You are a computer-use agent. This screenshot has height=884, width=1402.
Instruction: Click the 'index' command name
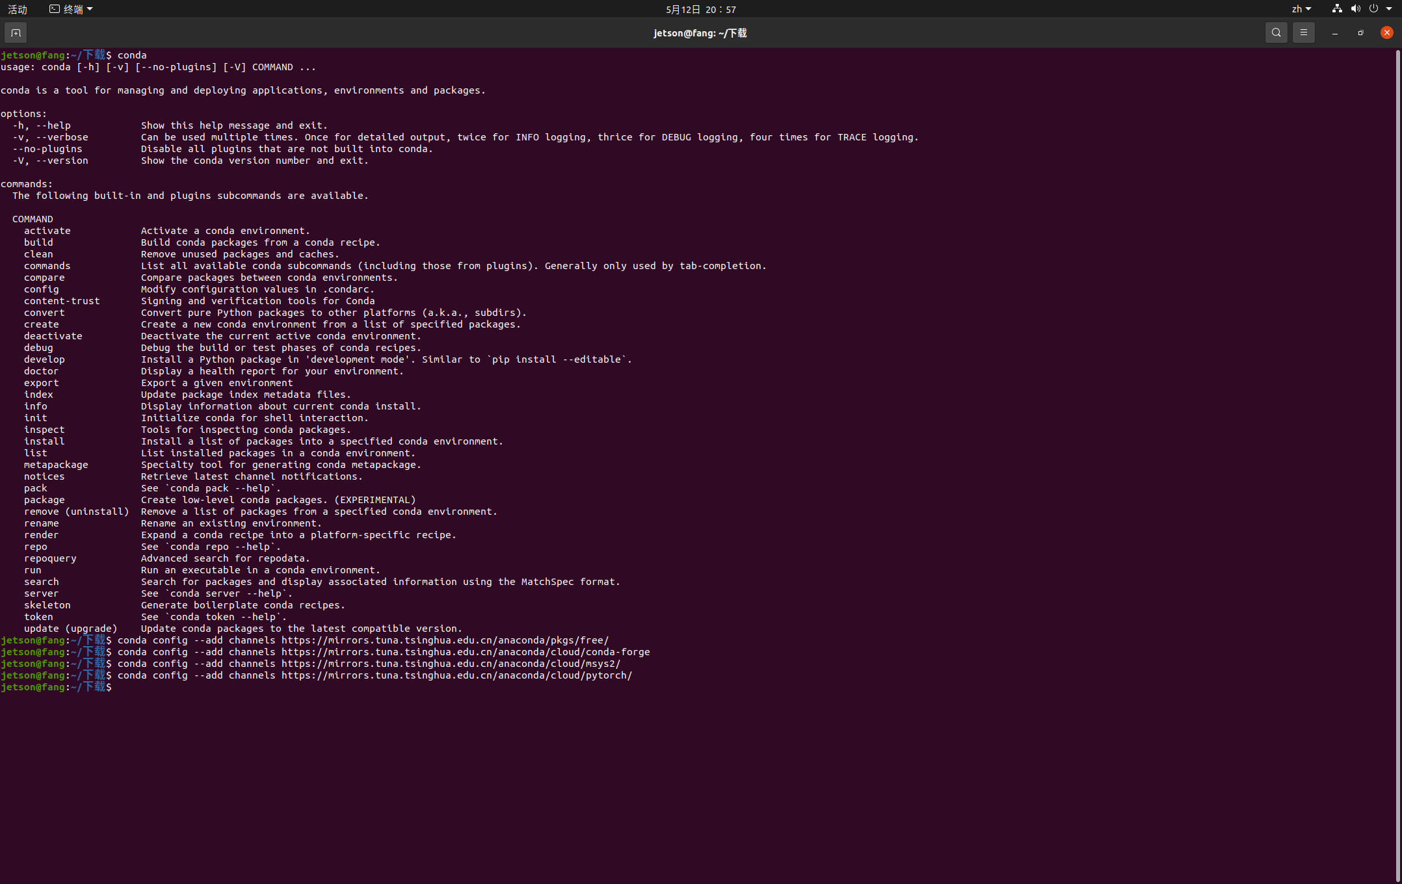pos(38,395)
